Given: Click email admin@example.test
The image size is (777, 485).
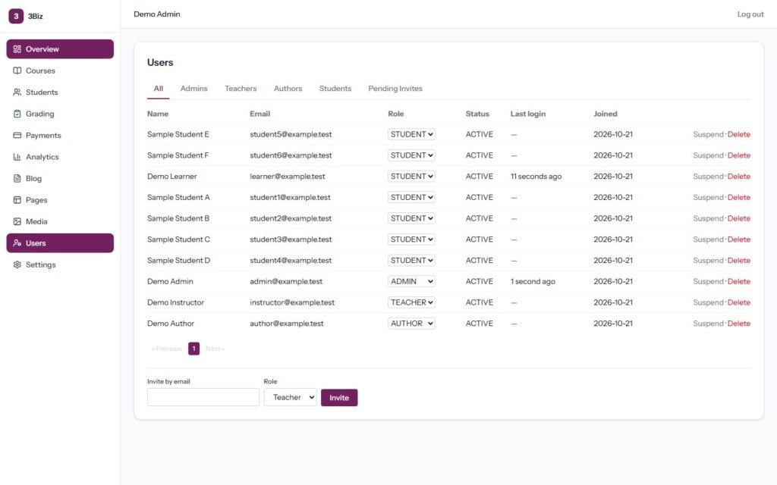Looking at the screenshot, I should click(286, 282).
